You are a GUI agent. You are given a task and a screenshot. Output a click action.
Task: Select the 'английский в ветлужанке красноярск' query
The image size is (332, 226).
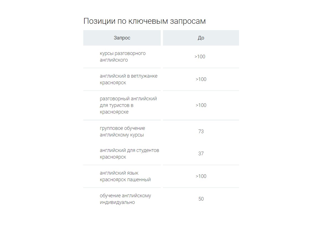[x=129, y=79]
